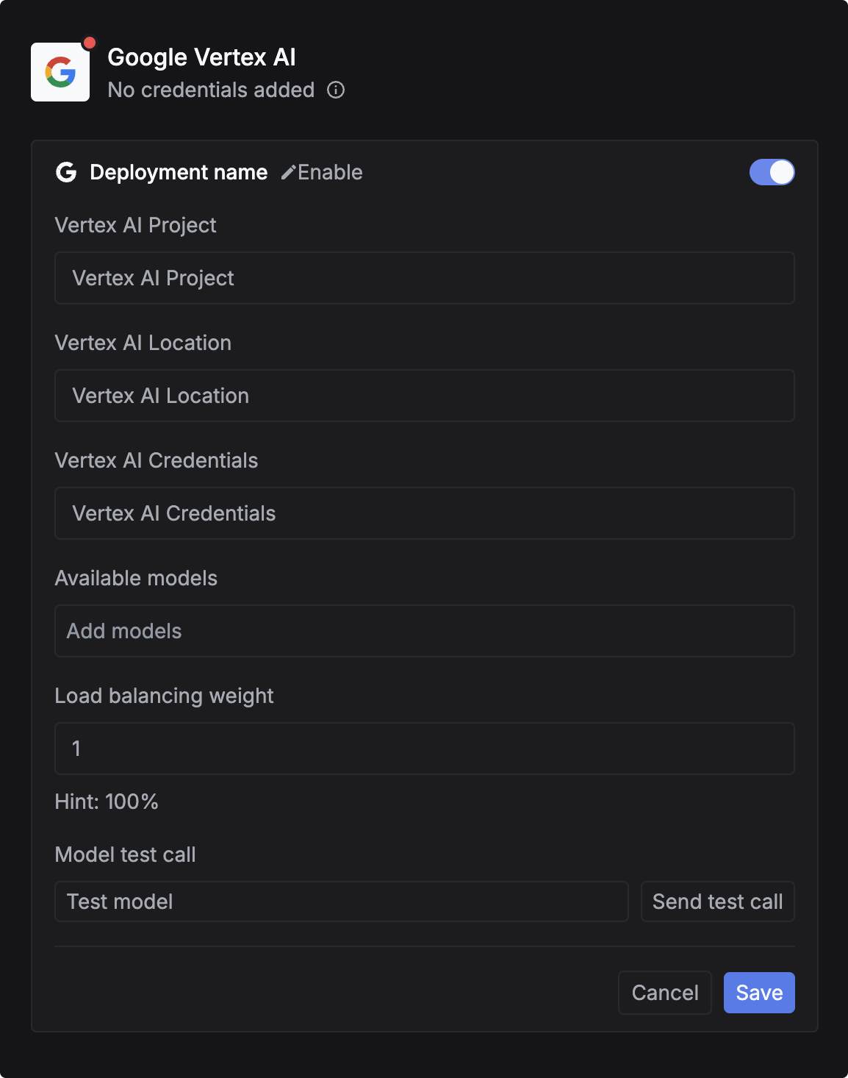
Task: Click the Deployment name title text
Action: click(179, 172)
